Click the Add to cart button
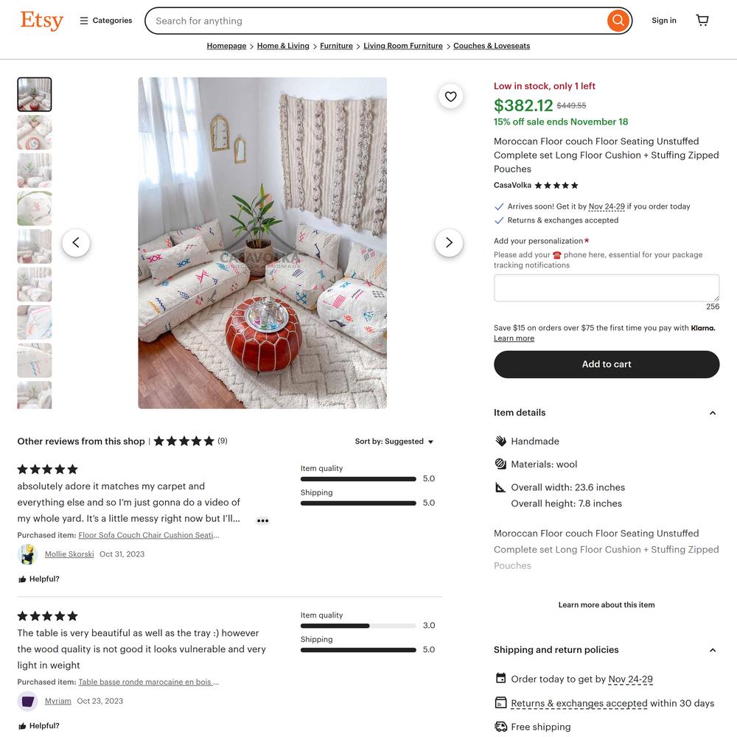737x737 pixels. point(607,364)
